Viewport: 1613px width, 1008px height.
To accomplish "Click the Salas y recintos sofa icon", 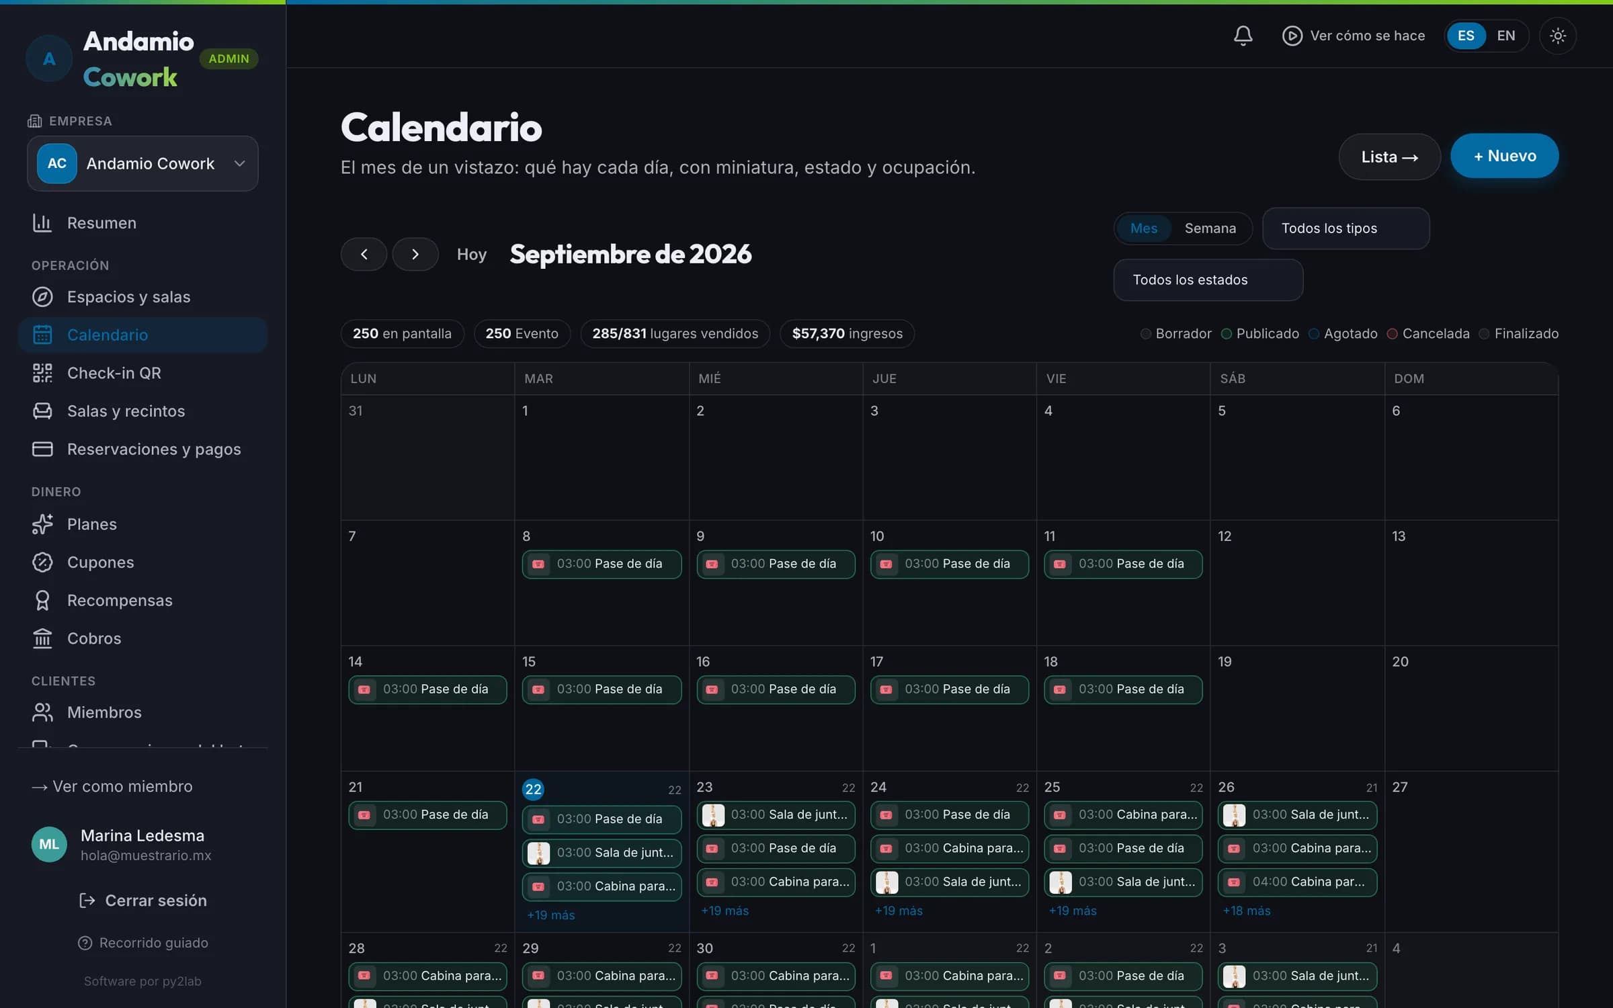I will tap(42, 411).
